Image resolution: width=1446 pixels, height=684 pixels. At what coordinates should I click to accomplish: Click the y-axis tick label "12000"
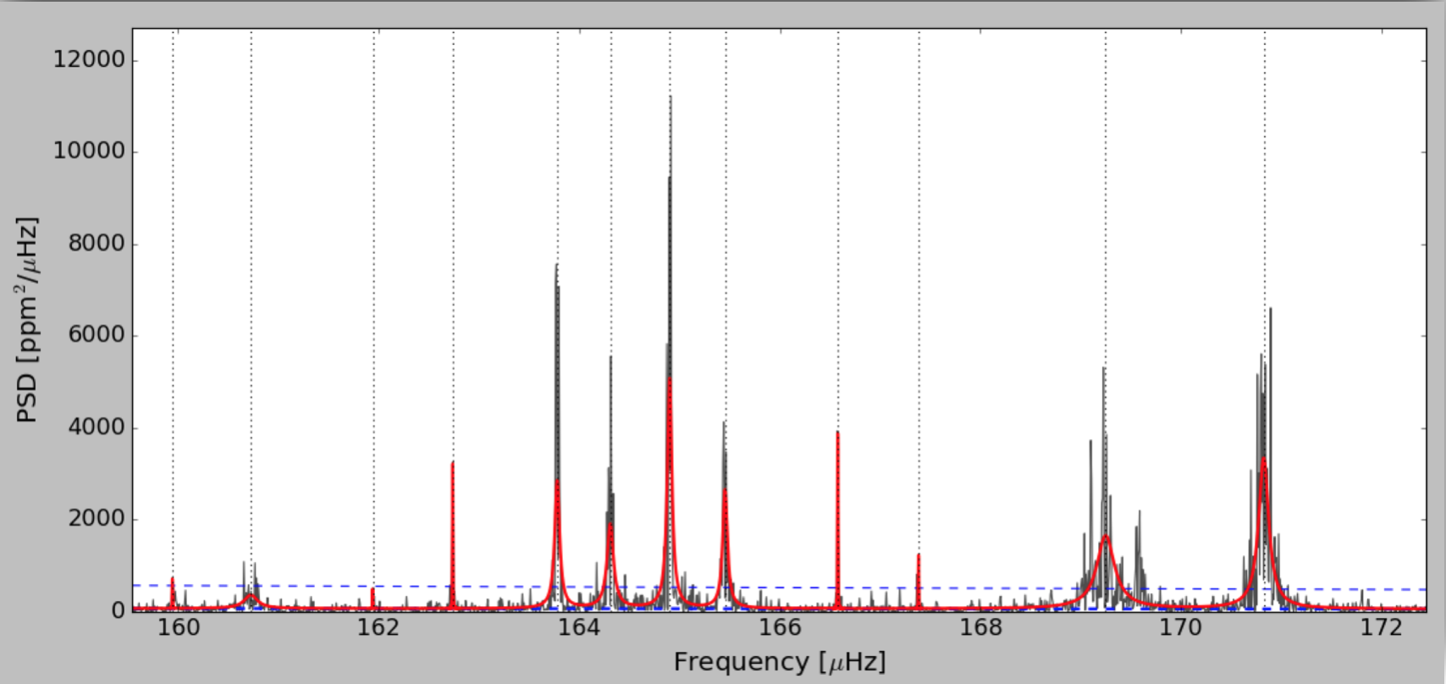pyautogui.click(x=89, y=59)
